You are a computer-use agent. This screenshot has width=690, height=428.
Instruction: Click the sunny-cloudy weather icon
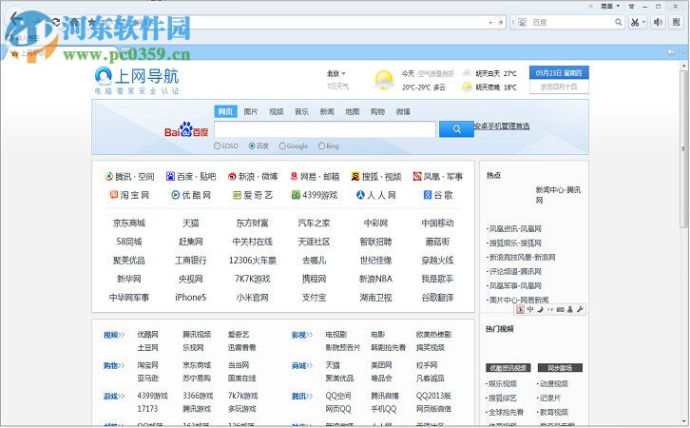click(x=384, y=79)
